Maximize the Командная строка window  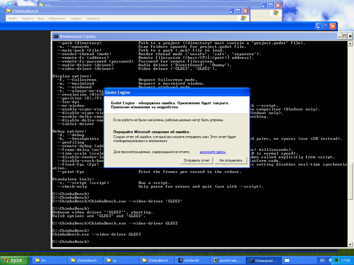coord(344,36)
